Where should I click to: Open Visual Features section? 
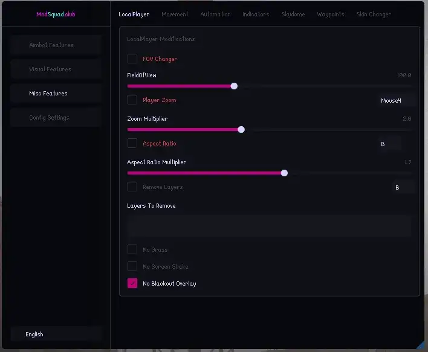[x=56, y=69]
